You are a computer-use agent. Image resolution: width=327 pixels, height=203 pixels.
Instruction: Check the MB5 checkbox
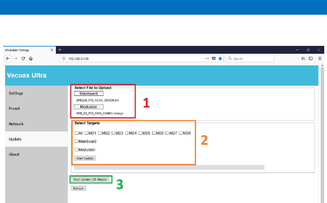point(140,133)
